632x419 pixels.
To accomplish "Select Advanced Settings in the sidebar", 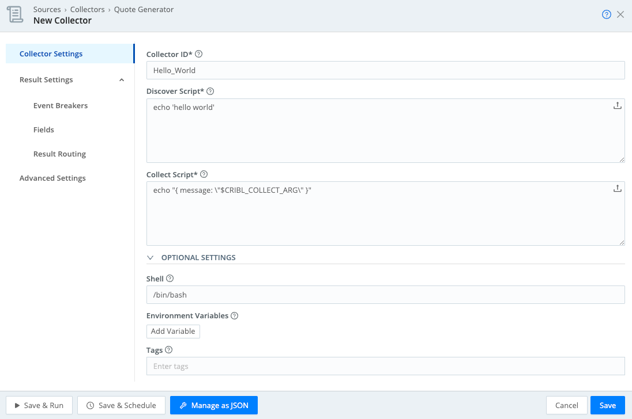I will (x=52, y=178).
